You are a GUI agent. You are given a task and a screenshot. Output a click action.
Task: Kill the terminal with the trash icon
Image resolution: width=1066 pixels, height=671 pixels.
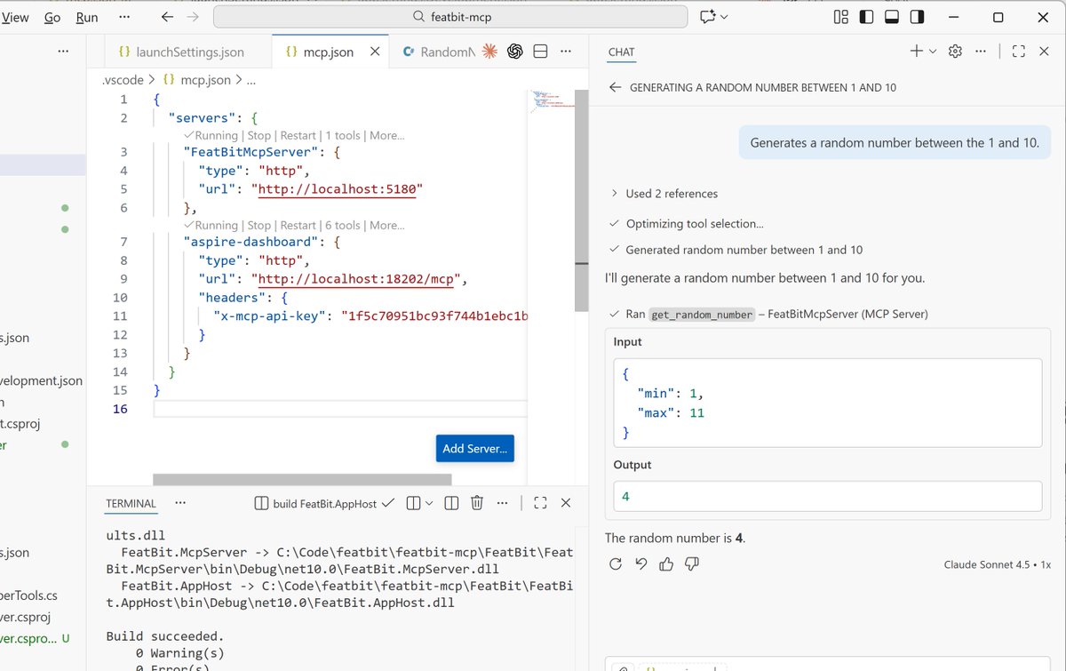pyautogui.click(x=476, y=503)
